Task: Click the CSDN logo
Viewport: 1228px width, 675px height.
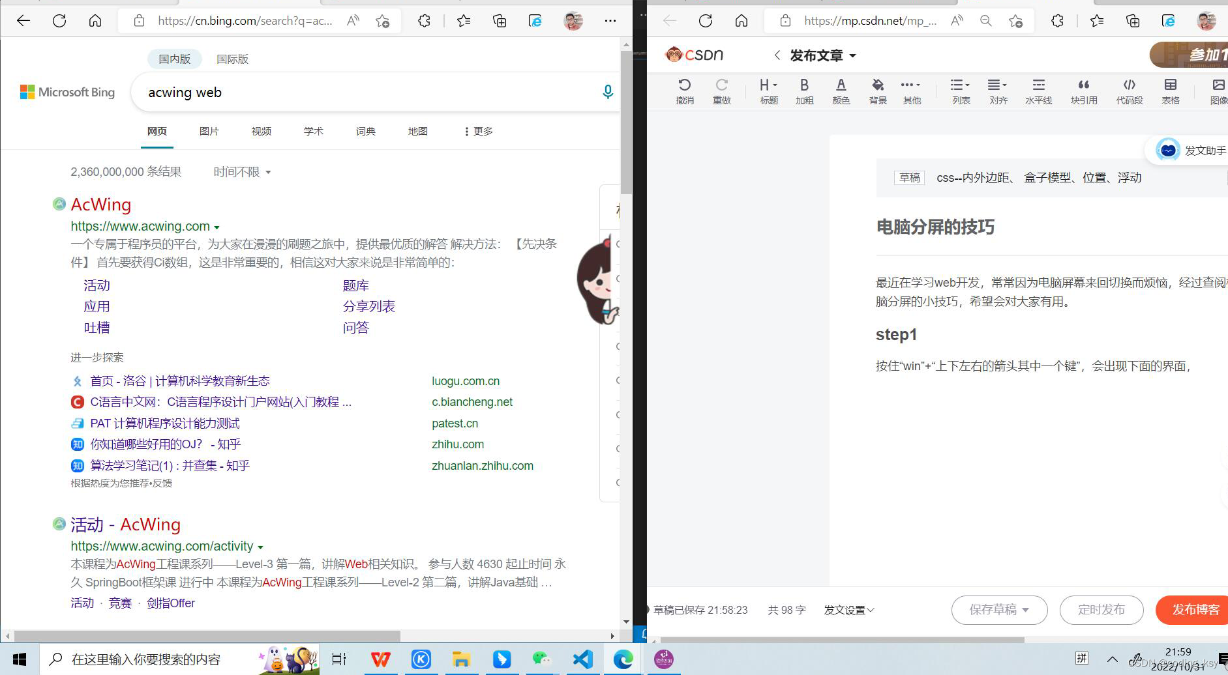Action: [694, 55]
